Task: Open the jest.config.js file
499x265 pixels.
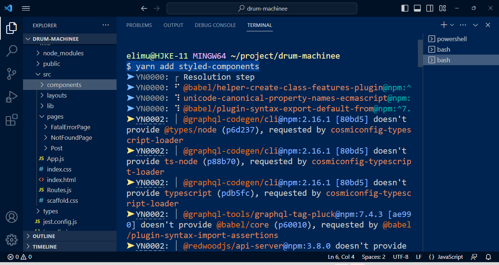Action: click(70, 222)
